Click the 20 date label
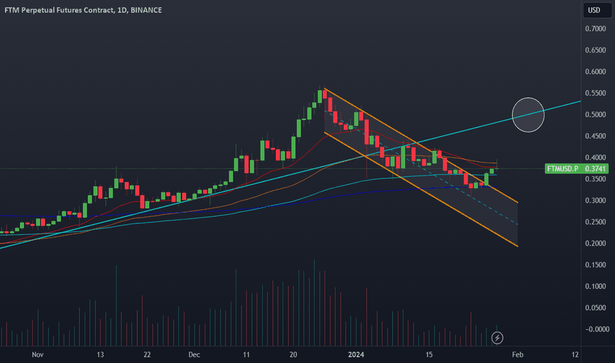This screenshot has height=363, width=615. (294, 355)
